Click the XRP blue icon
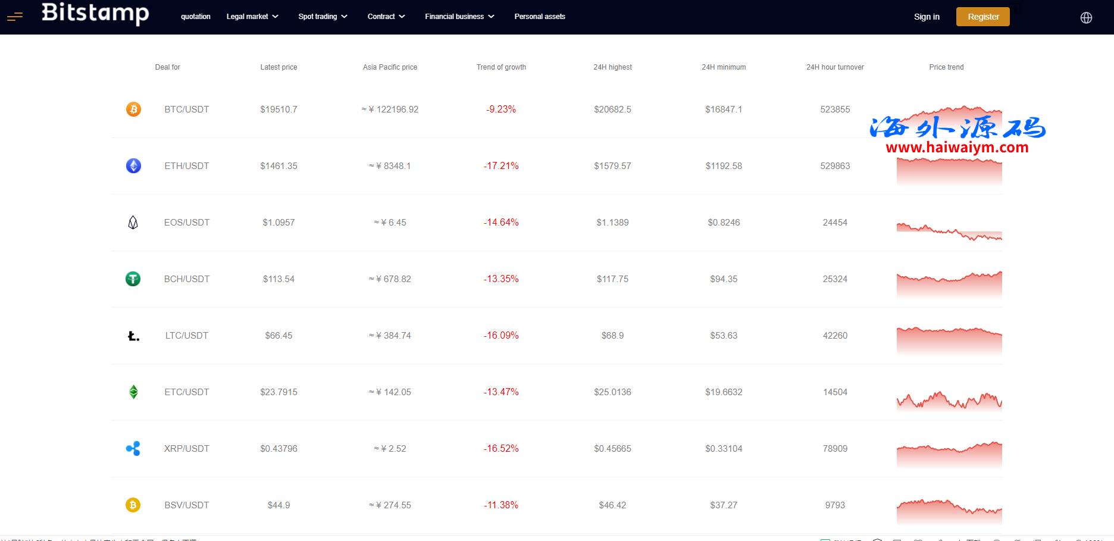 (x=133, y=449)
